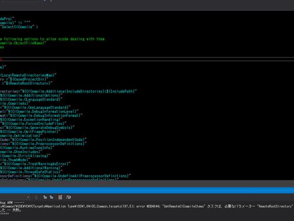Image resolution: width=294 pixels, height=221 pixels.
Task: Toggle word wrap in the Output window
Action: point(68,197)
